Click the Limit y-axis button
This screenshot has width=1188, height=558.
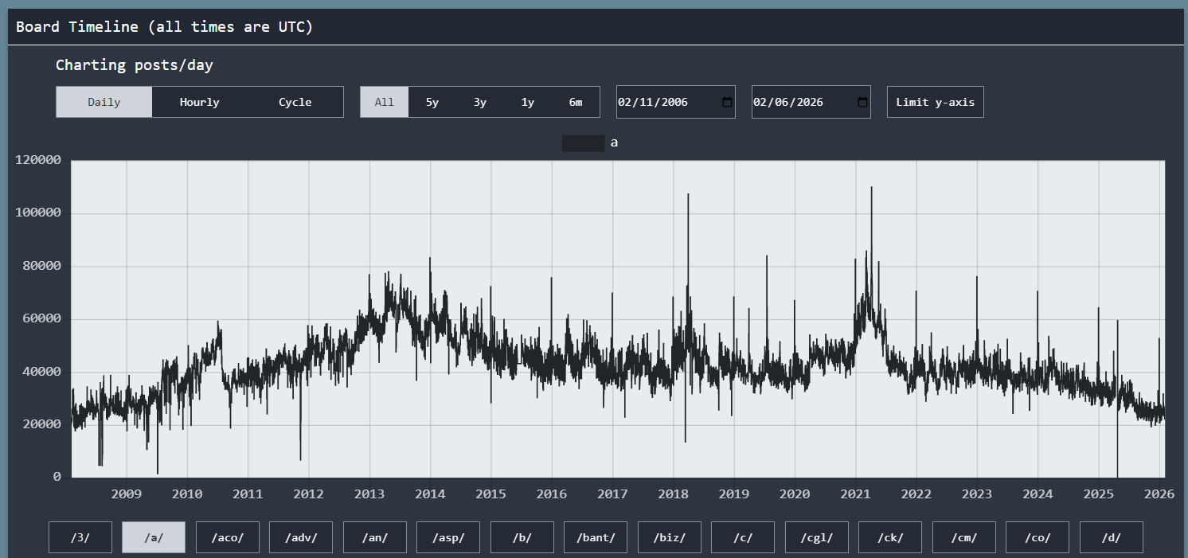coord(936,102)
